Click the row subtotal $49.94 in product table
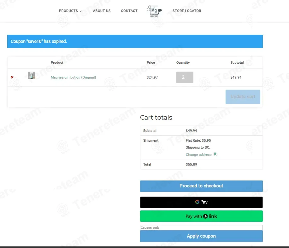Viewport: 289px width, 248px height. tap(236, 77)
